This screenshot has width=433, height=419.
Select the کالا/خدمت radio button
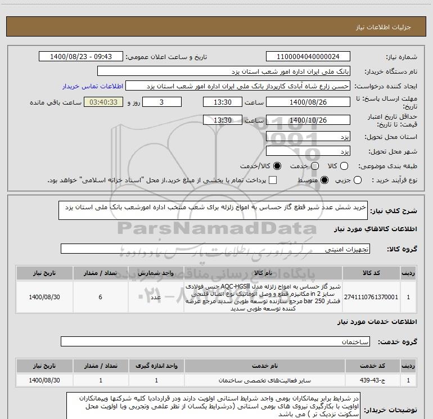(x=277, y=166)
